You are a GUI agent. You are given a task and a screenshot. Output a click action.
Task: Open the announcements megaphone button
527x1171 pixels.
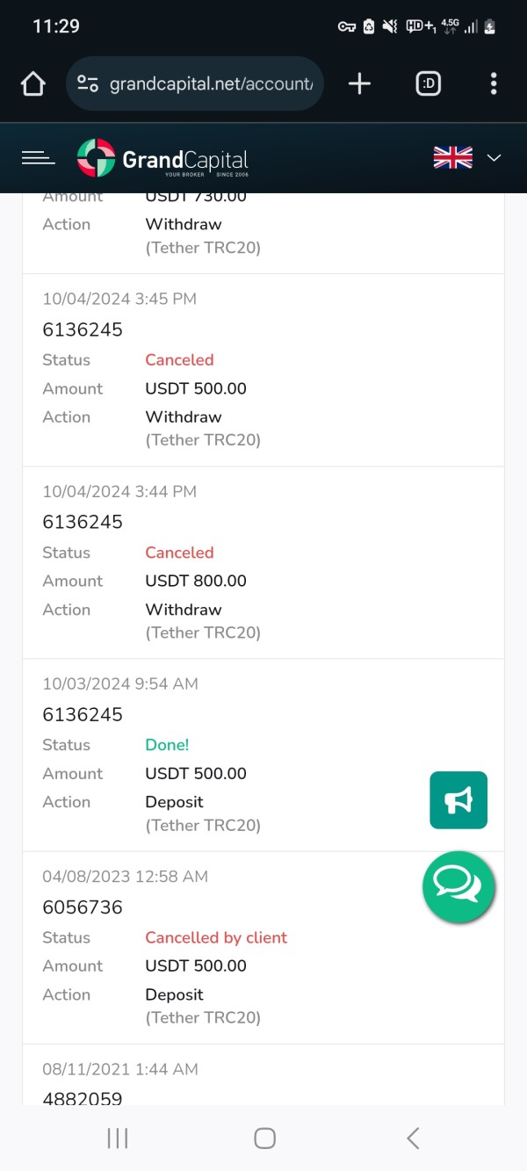458,800
